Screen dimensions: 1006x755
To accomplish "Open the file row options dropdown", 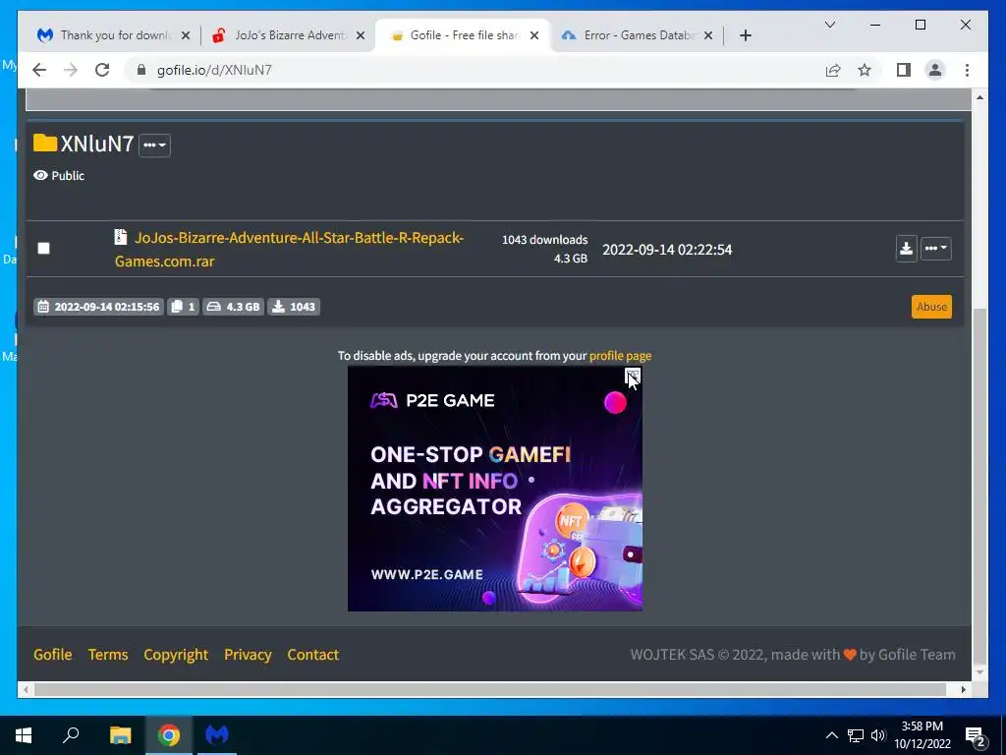I will [936, 249].
